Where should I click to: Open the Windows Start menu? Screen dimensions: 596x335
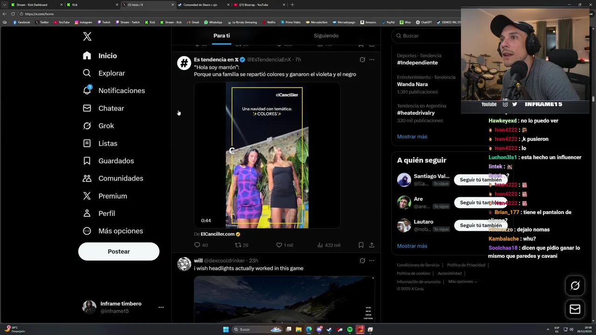click(226, 329)
